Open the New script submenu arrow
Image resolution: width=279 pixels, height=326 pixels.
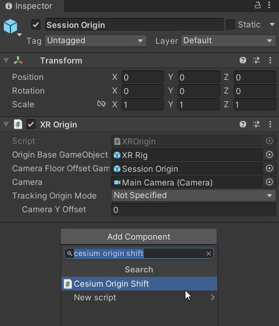(212, 298)
